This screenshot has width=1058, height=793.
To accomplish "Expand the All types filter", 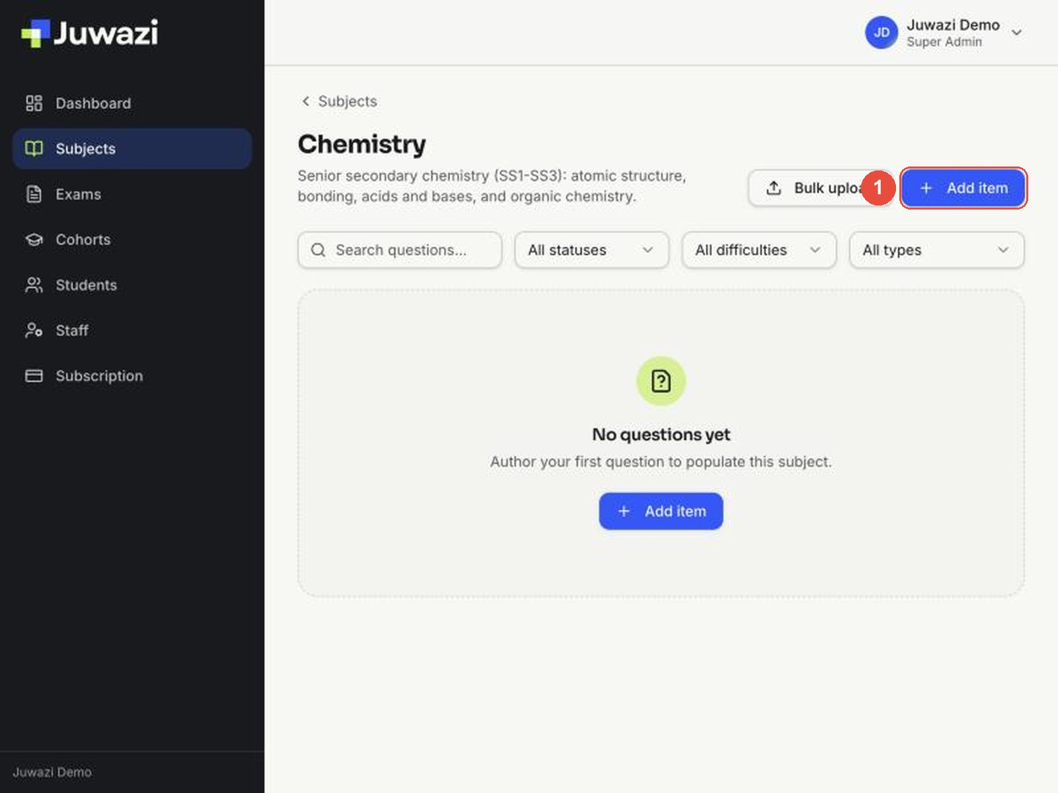I will coord(936,250).
